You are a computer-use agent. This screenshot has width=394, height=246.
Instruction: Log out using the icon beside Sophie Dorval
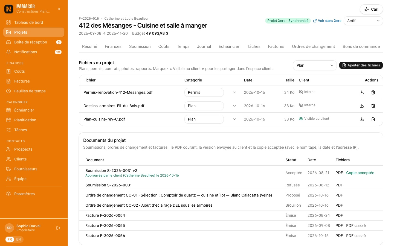click(58, 228)
